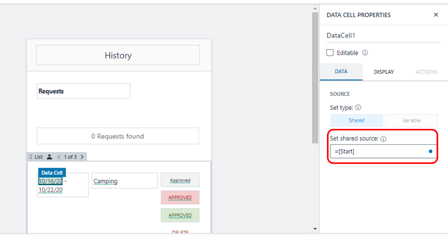
Task: Click the info icon beside Set type
Action: click(x=358, y=107)
